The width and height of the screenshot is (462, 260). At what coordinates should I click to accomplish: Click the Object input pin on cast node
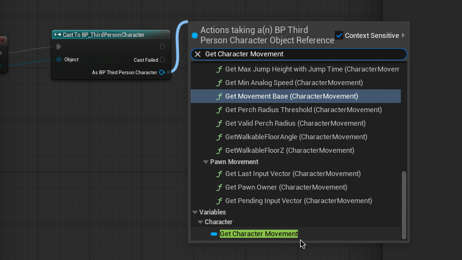coord(59,60)
